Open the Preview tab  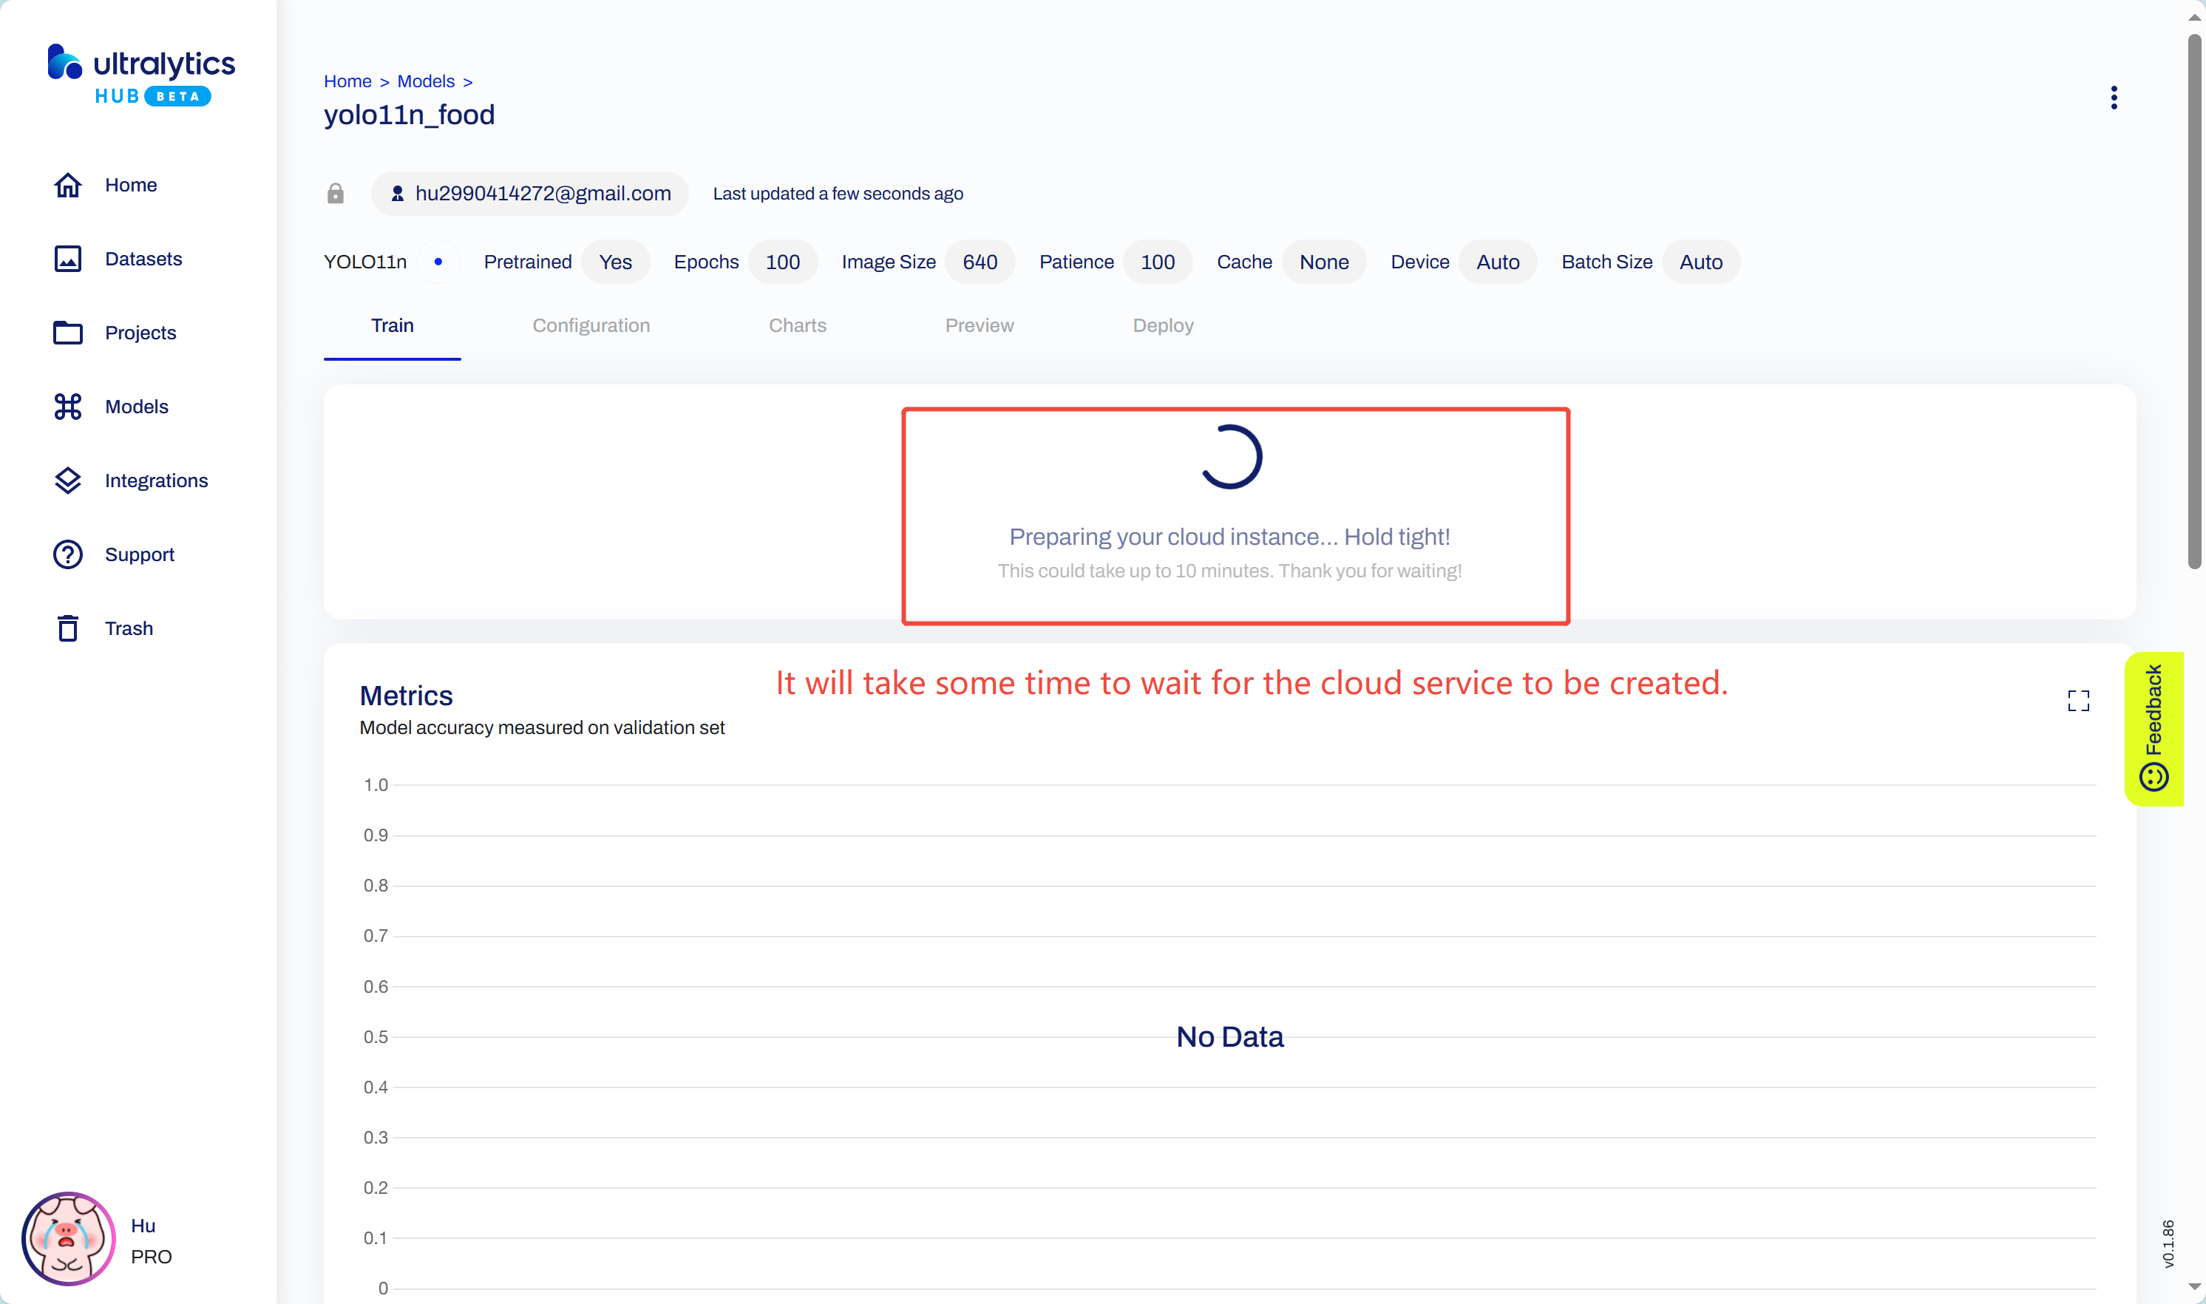point(979,325)
